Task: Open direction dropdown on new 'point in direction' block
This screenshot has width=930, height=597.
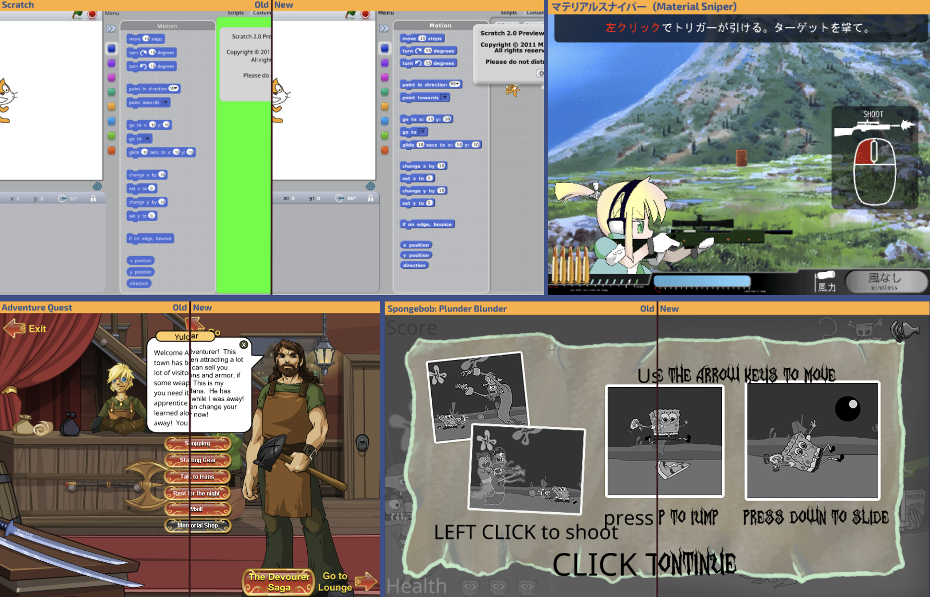Action: coord(455,84)
